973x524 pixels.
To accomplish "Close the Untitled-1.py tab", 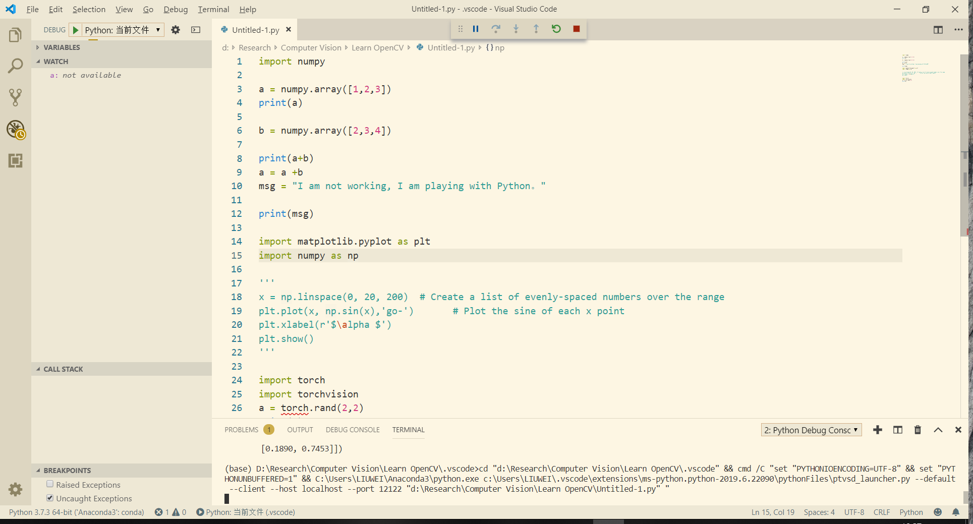I will (x=289, y=29).
